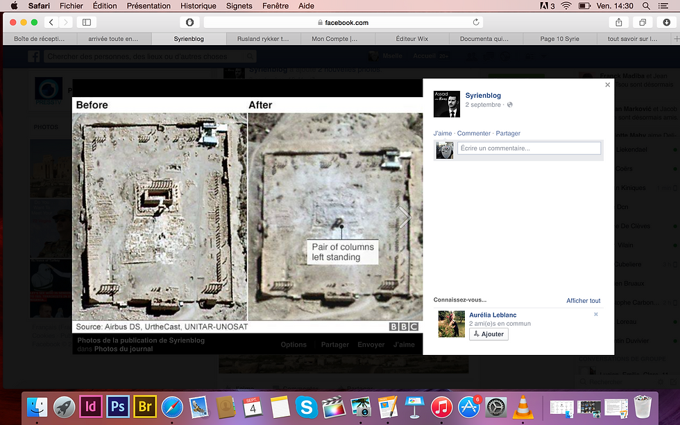Show all tabs overview button

tap(643, 22)
